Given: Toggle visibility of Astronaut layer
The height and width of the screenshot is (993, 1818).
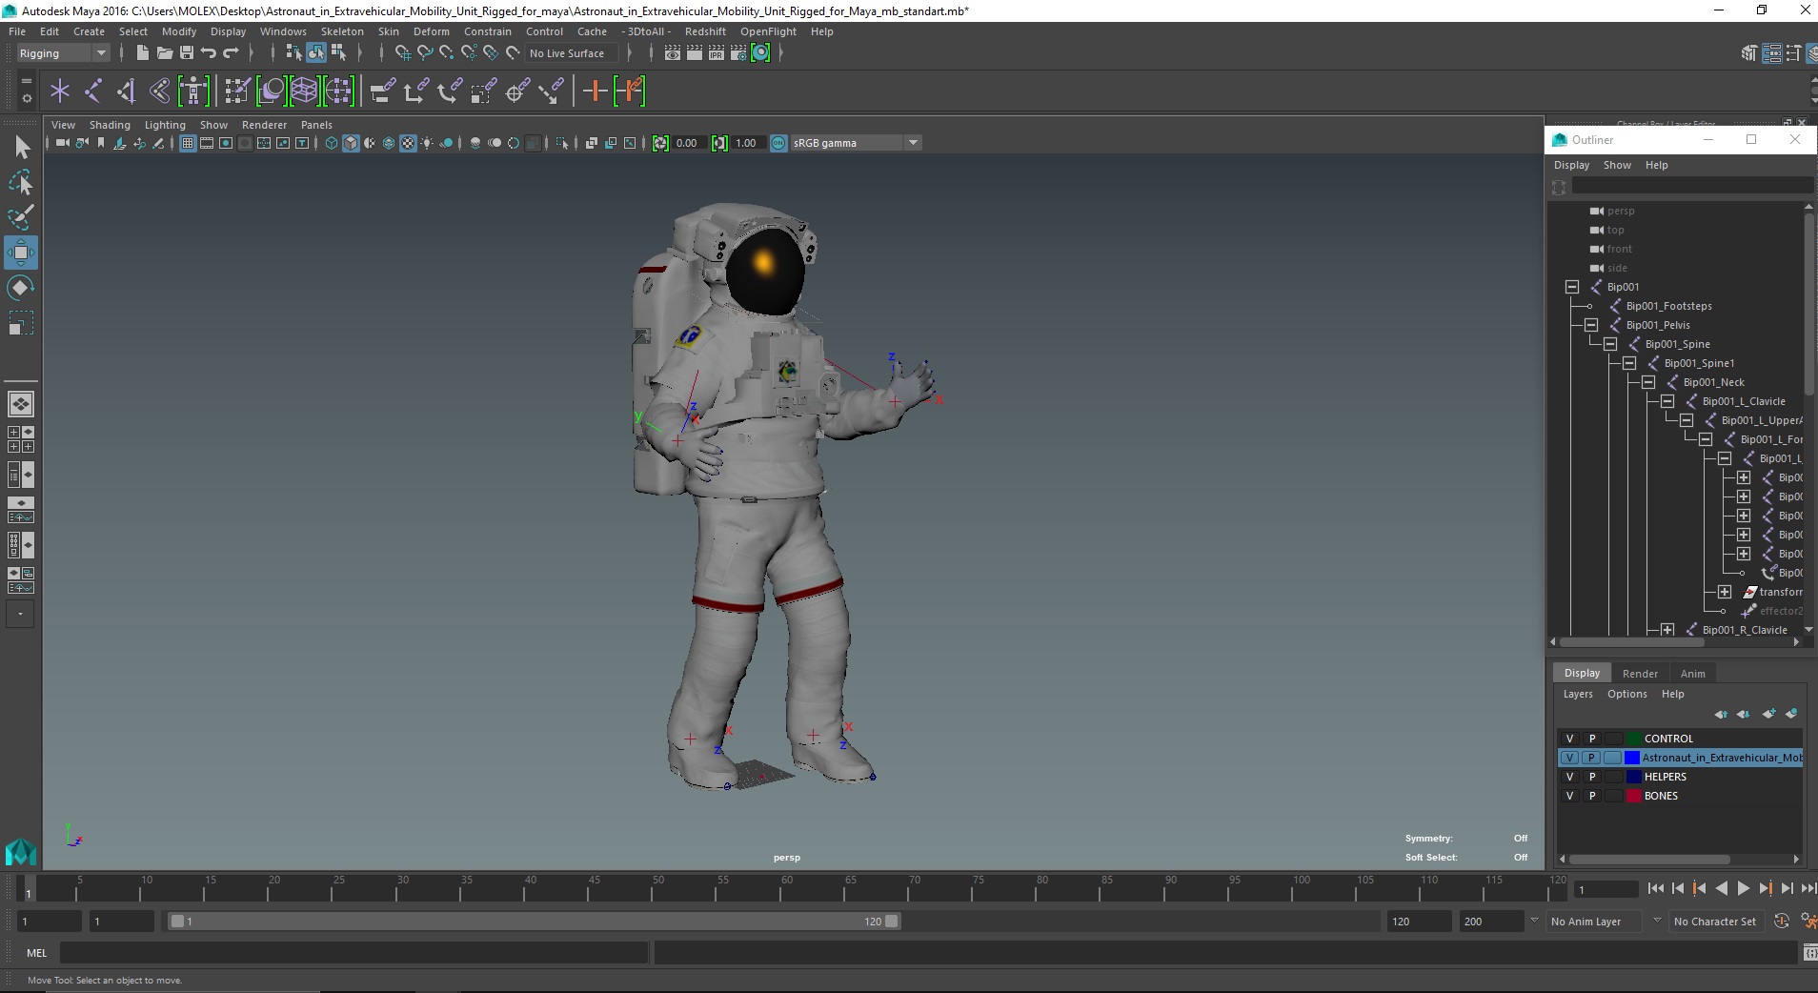Looking at the screenshot, I should [1569, 758].
